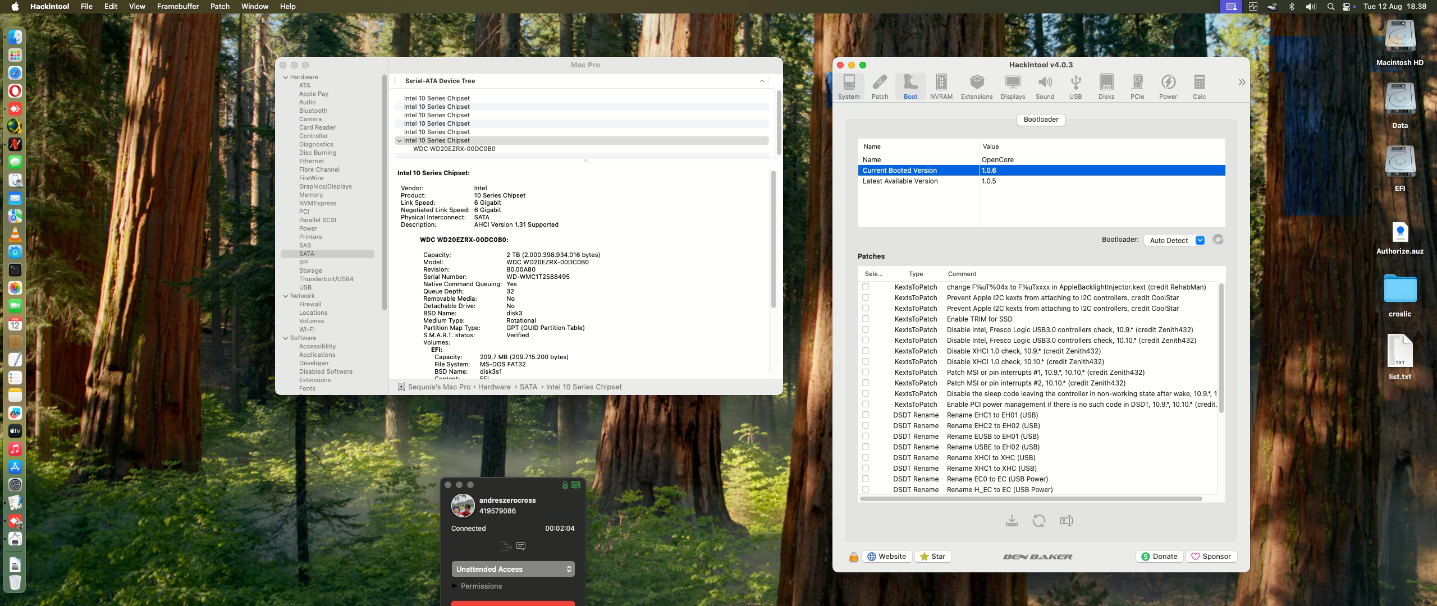The image size is (1437, 606).
Task: Open the Framebuffer menu
Action: pos(178,6)
